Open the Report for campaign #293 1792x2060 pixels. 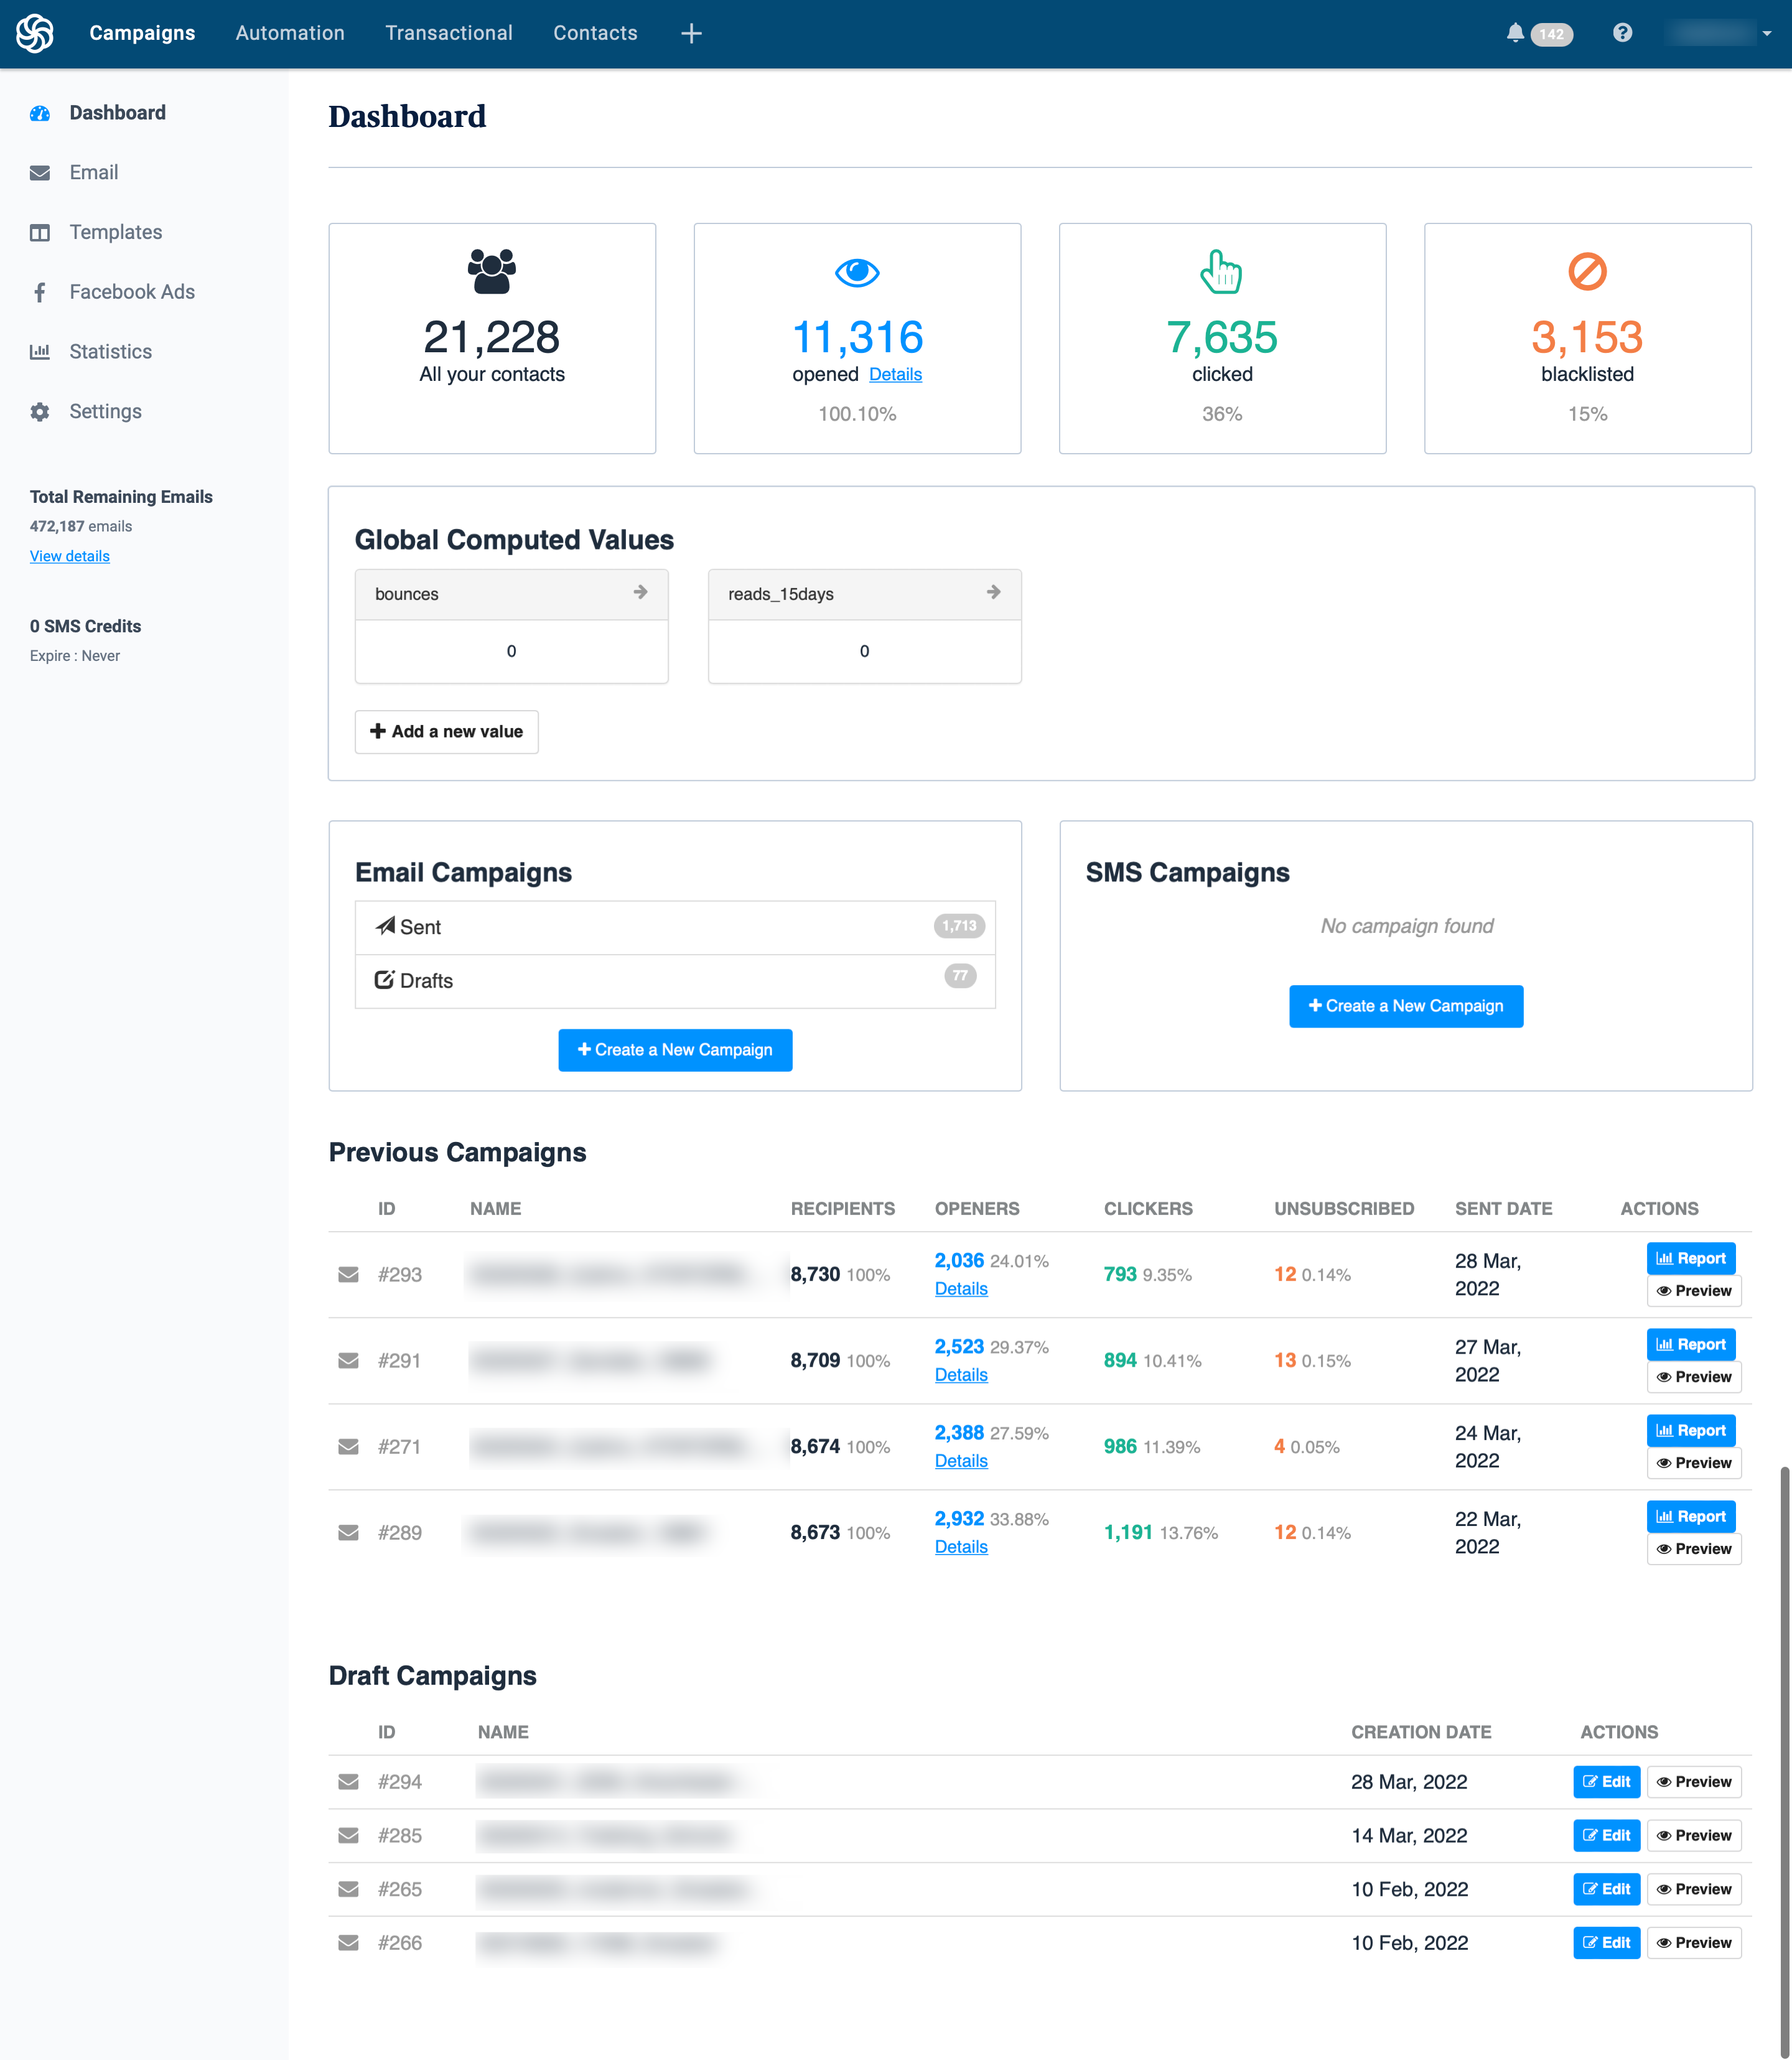1691,1258
